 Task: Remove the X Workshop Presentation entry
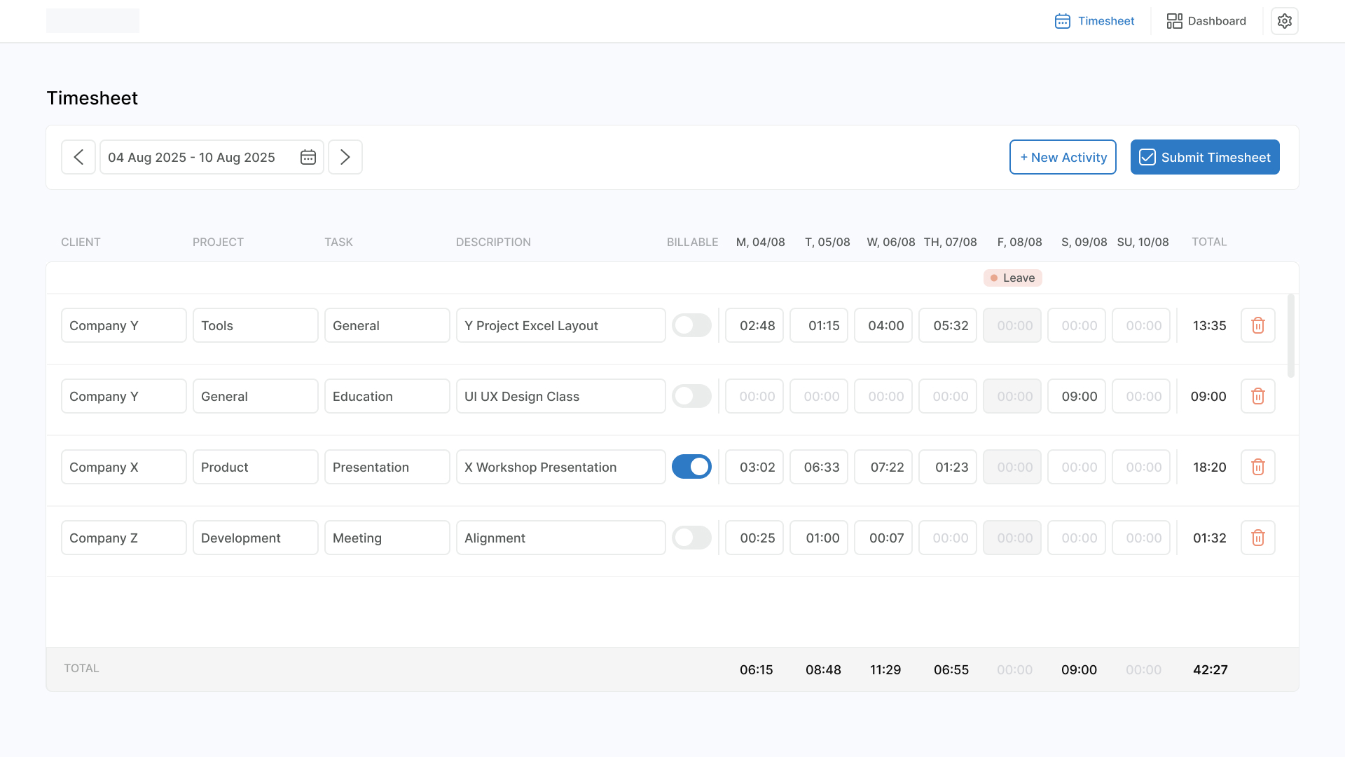(1257, 467)
